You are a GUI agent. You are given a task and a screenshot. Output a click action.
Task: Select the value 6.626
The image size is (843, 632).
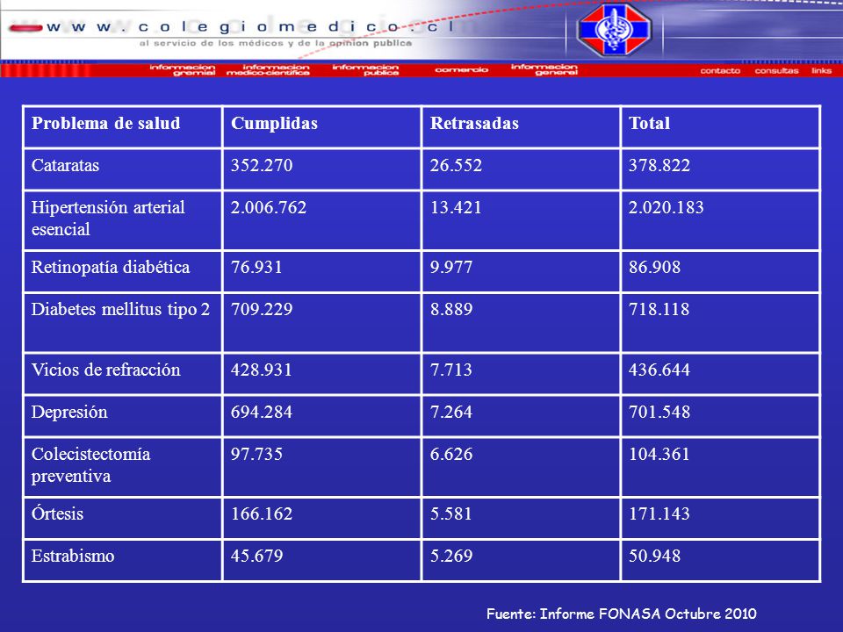451,454
